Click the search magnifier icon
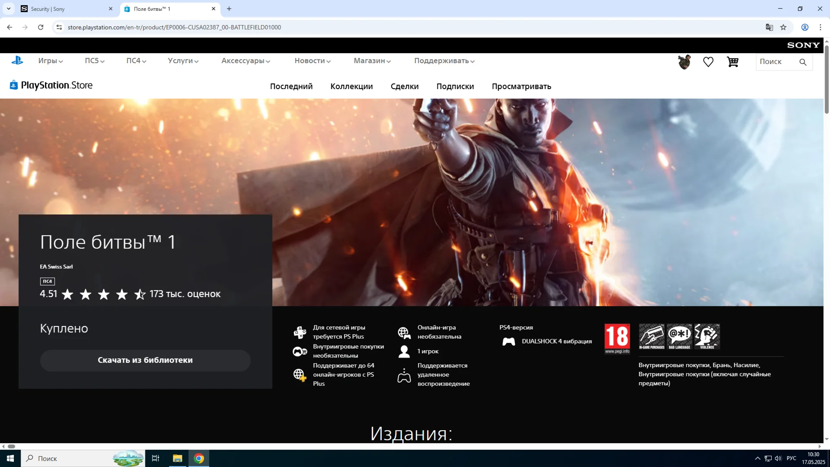This screenshot has width=830, height=467. (803, 62)
